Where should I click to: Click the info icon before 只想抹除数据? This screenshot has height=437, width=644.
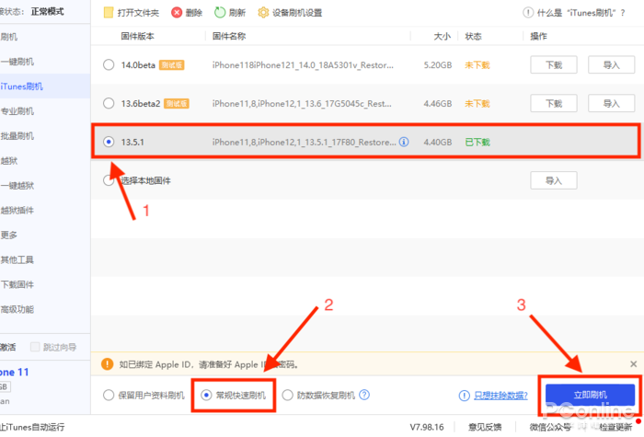click(464, 396)
